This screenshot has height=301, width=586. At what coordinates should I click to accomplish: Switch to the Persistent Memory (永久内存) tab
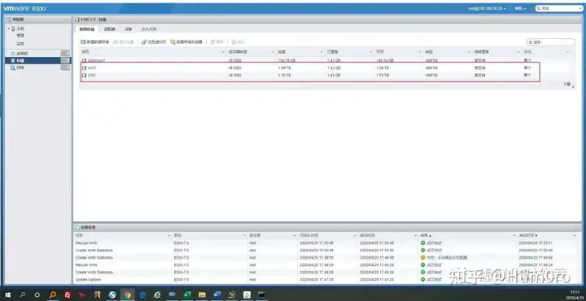(149, 29)
